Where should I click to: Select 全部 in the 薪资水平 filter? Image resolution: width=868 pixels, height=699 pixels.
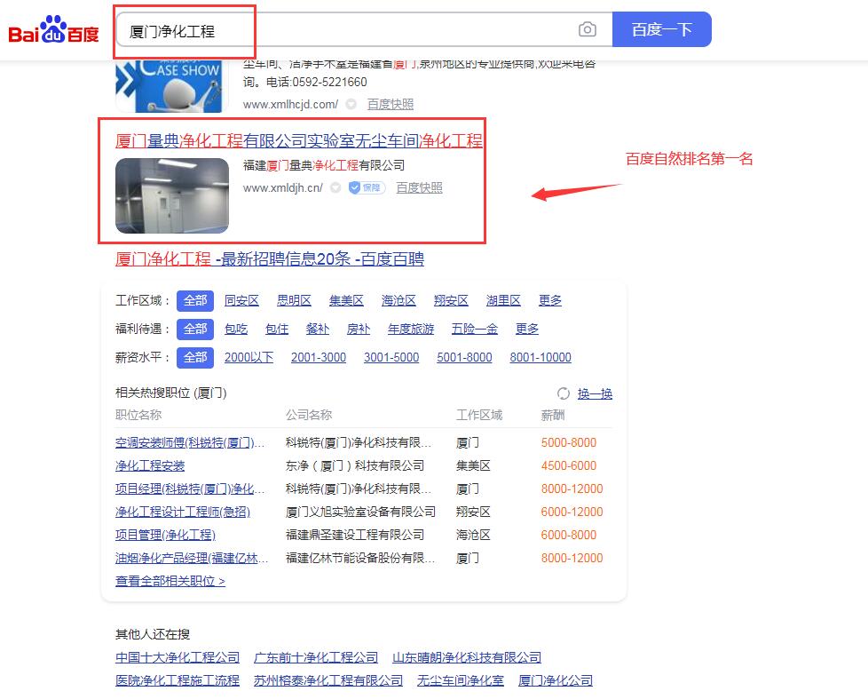pos(194,358)
